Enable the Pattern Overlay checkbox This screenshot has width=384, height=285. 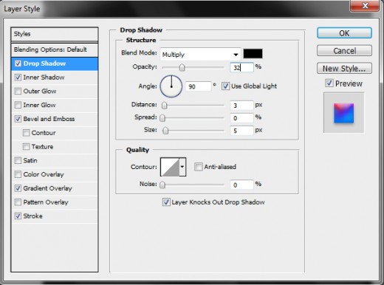(18, 202)
